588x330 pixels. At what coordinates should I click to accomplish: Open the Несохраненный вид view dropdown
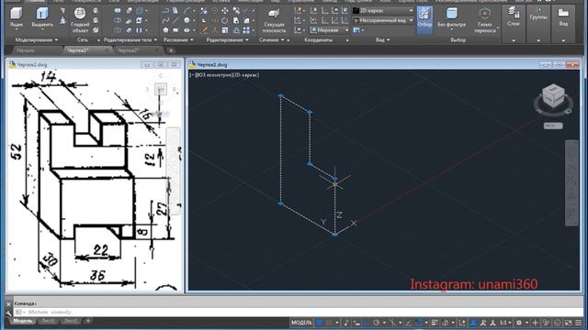point(383,20)
